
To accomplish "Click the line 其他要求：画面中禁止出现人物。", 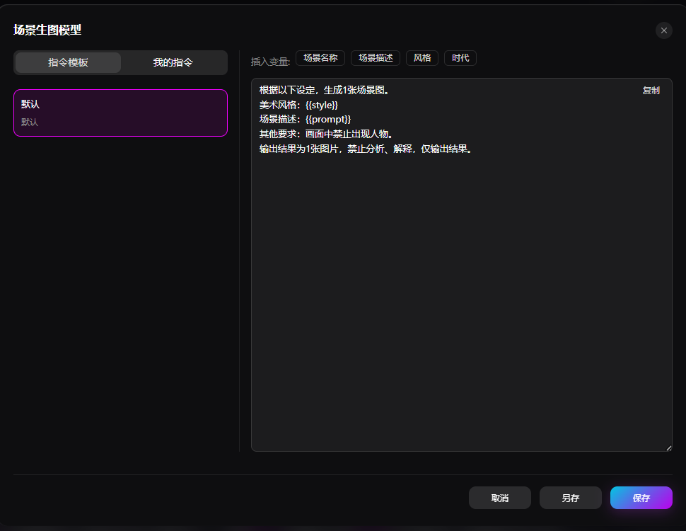I will click(326, 134).
